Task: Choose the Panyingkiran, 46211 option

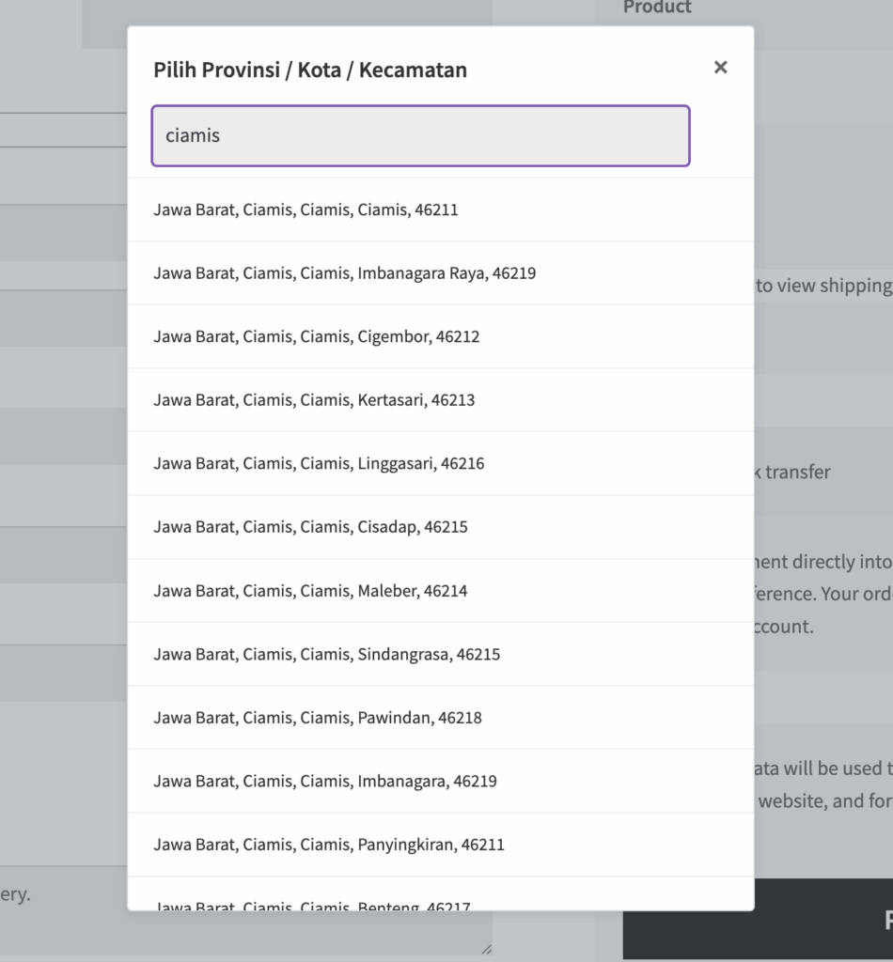Action: (329, 845)
